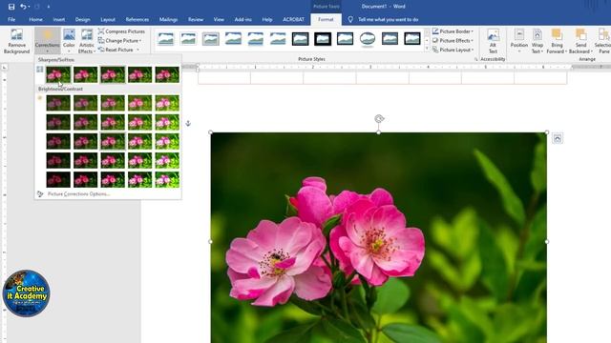
Task: Open the Selection Pane
Action: click(603, 41)
